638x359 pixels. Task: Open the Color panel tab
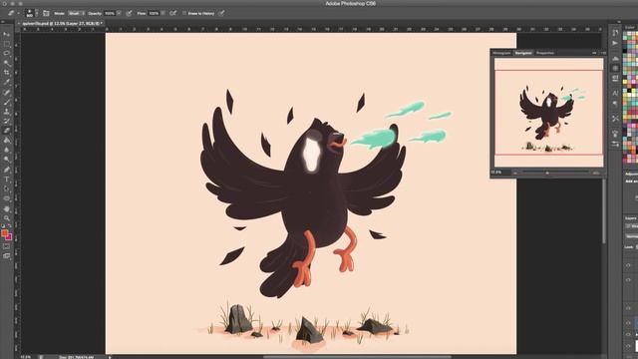(630, 28)
